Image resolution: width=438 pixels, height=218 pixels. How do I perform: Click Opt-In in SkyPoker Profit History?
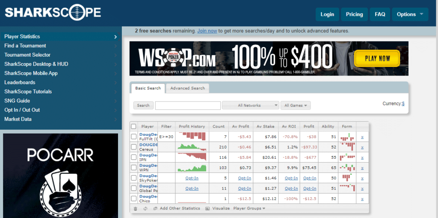pyautogui.click(x=192, y=178)
